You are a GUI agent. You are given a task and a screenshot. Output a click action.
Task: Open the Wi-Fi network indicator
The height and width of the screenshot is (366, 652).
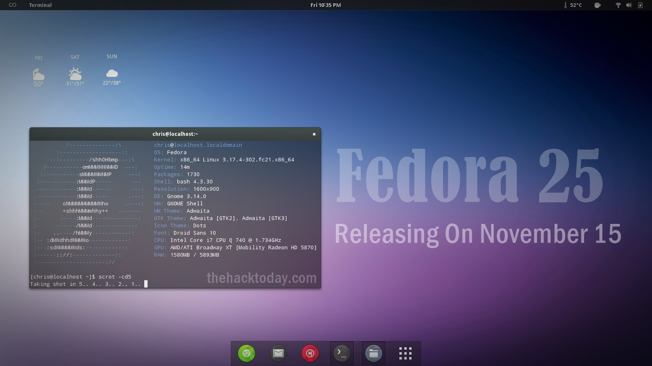pyautogui.click(x=618, y=5)
